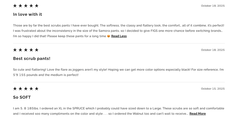Collapse the first review with Read Less
This screenshot has height=120, width=249.
click(119, 36)
